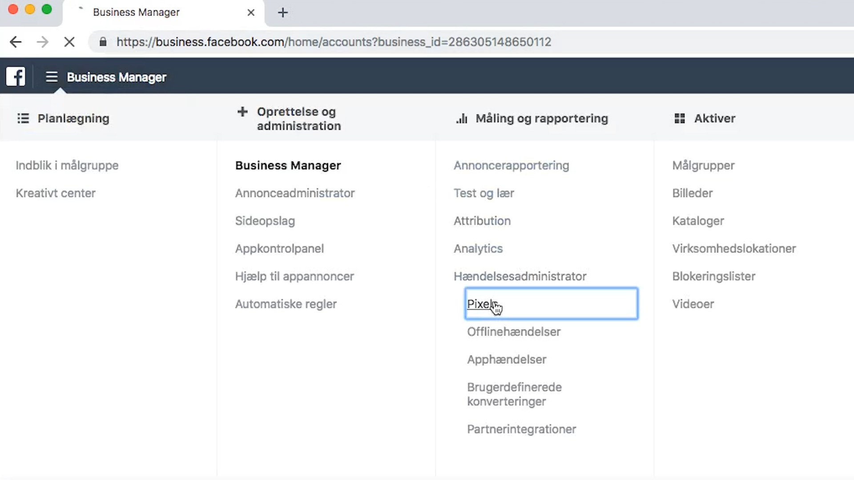Click the plus icon beside Oprettelse og administration
The width and height of the screenshot is (854, 480).
(242, 112)
